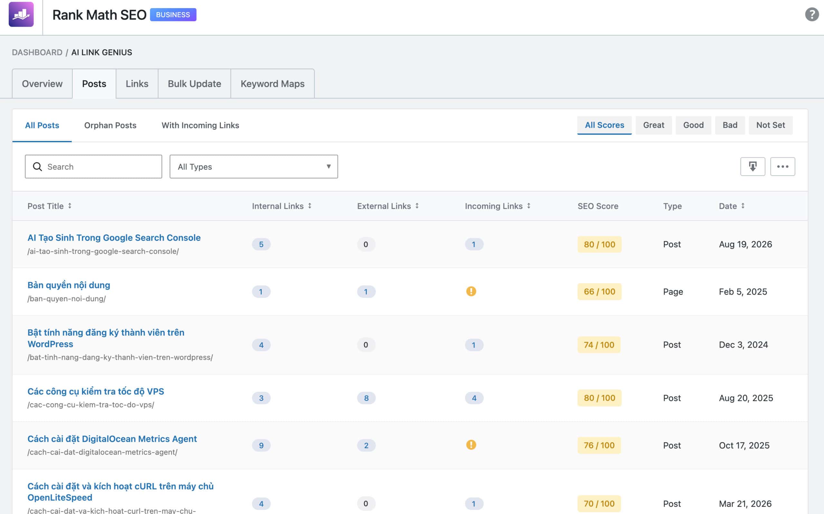Click the BUSINESS plan badge

pos(173,14)
